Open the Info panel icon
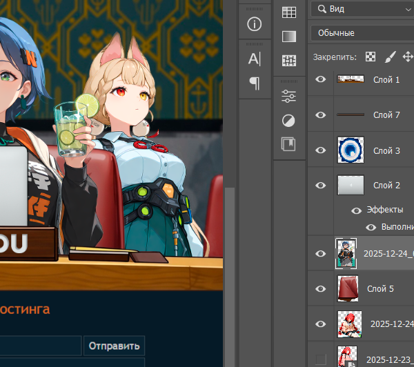This screenshot has width=414, height=367. (x=255, y=24)
